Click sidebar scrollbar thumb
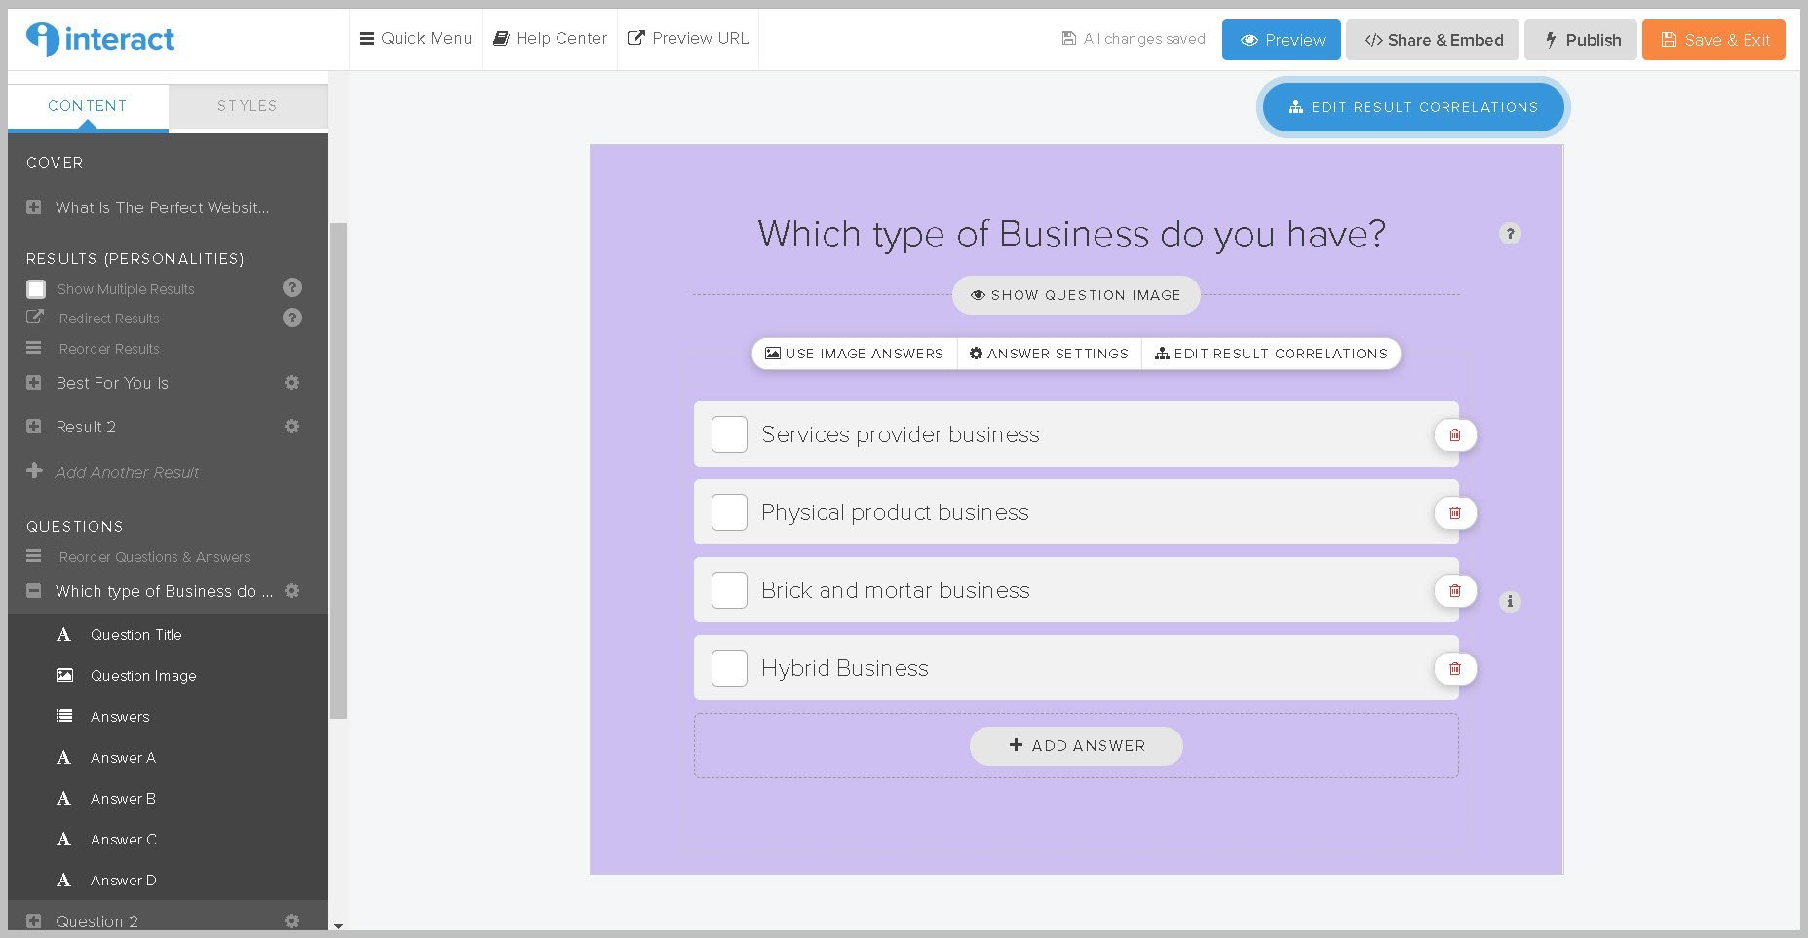The image size is (1808, 938). coord(338,470)
